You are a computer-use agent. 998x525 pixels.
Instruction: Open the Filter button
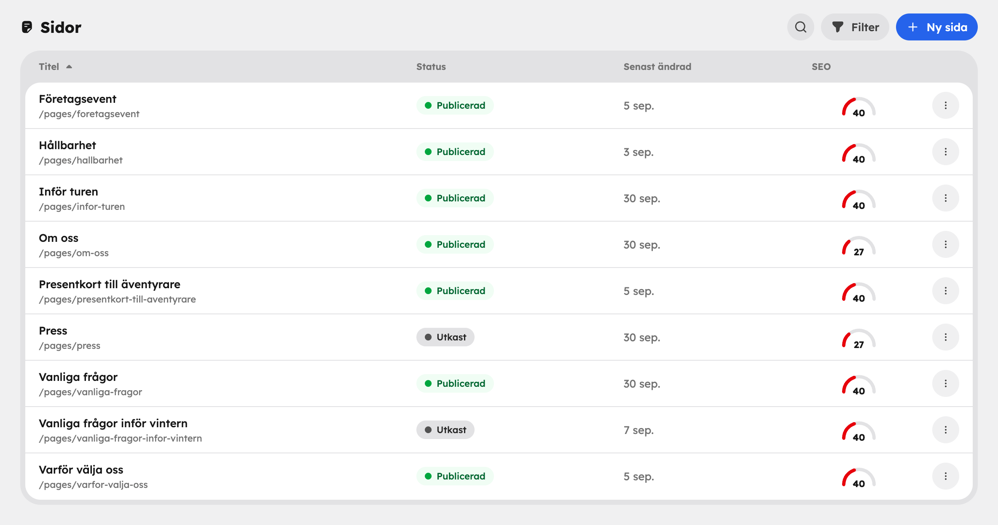pyautogui.click(x=855, y=27)
